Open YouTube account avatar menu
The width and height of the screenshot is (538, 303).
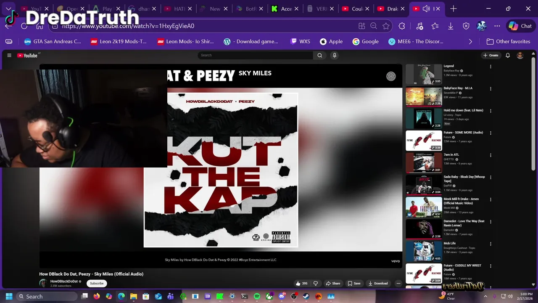pos(520,56)
